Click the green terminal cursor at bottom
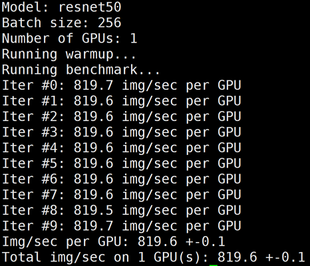The height and width of the screenshot is (266, 310). (x=214, y=265)
